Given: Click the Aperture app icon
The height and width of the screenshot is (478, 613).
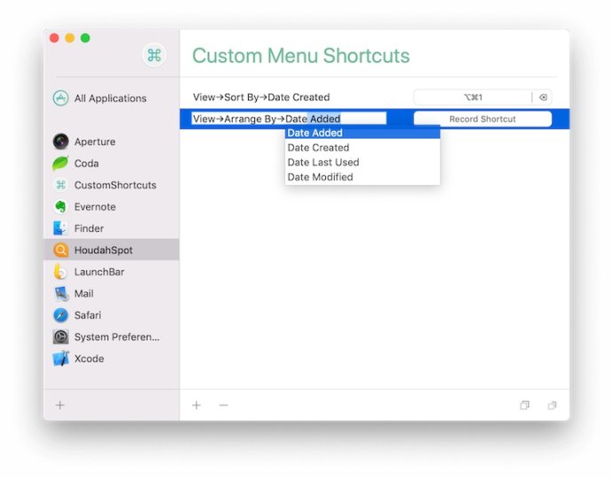Looking at the screenshot, I should [x=60, y=141].
